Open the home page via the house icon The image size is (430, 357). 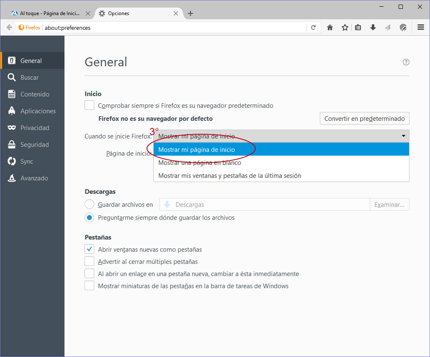[330, 28]
